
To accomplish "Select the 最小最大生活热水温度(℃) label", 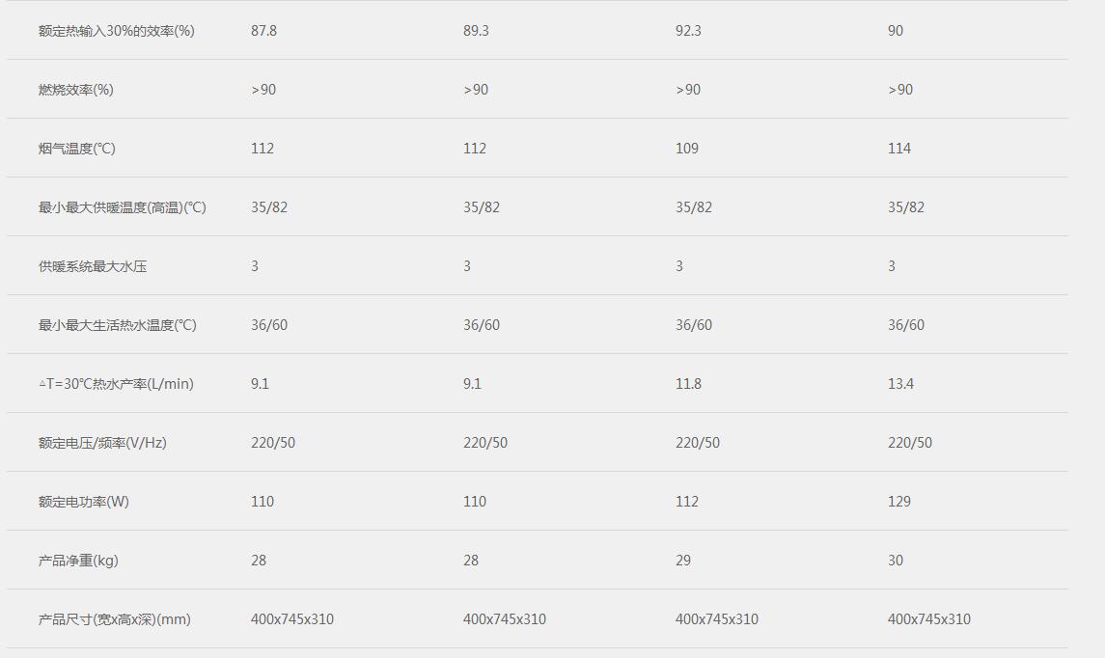I will click(118, 325).
